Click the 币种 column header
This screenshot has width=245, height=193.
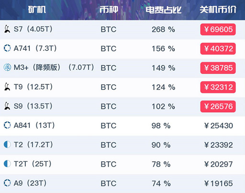click(109, 10)
